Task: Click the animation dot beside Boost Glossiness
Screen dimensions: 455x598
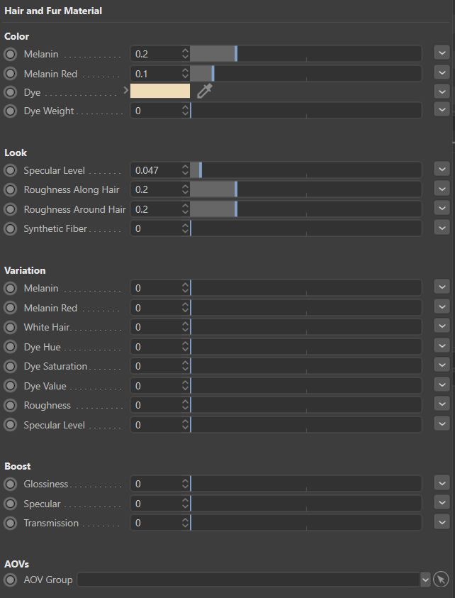Action: [11, 484]
